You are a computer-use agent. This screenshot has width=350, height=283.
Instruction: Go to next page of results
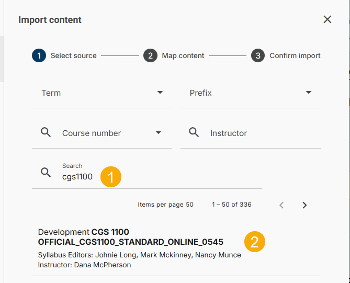click(x=304, y=205)
